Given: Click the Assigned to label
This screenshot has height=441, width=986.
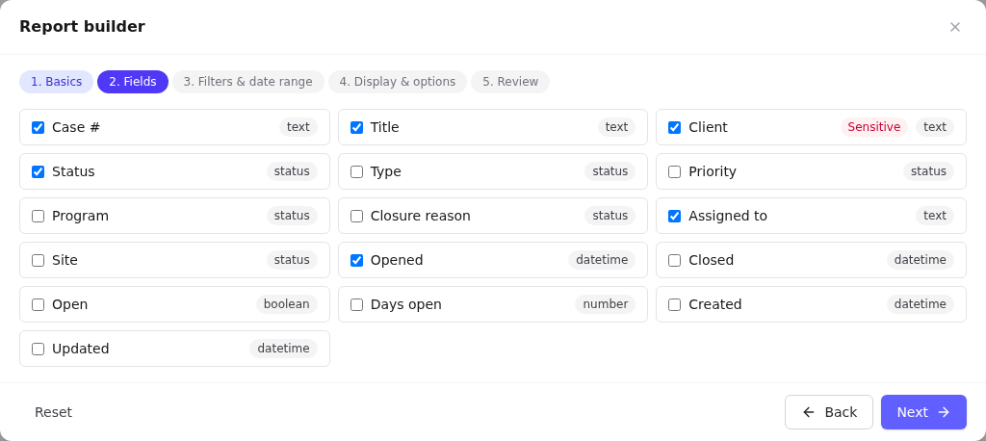Looking at the screenshot, I should point(728,217).
